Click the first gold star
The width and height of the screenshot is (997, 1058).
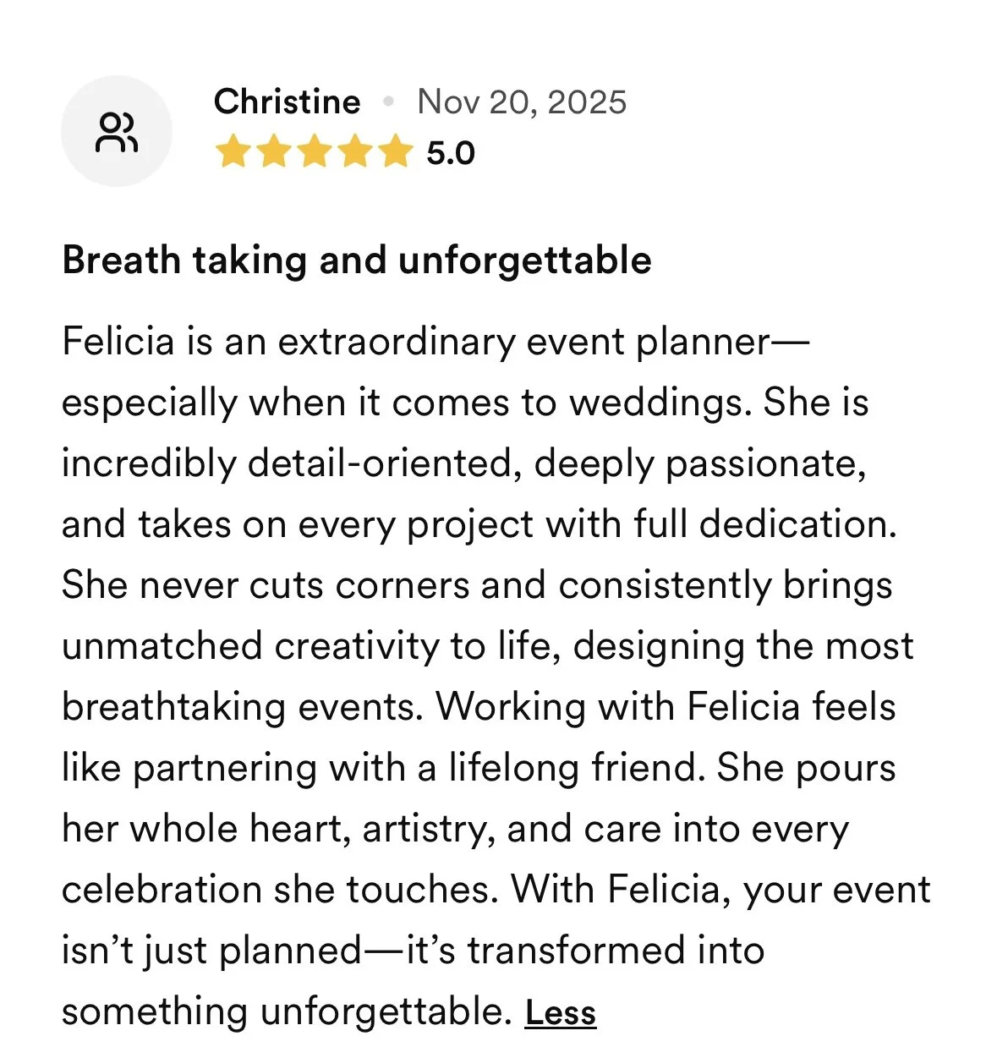[x=232, y=153]
